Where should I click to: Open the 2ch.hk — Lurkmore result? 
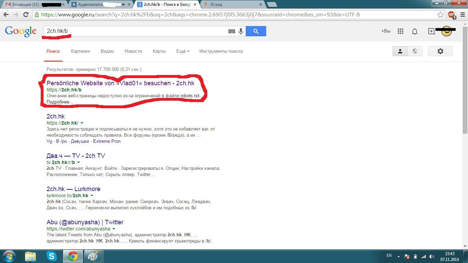(x=73, y=189)
